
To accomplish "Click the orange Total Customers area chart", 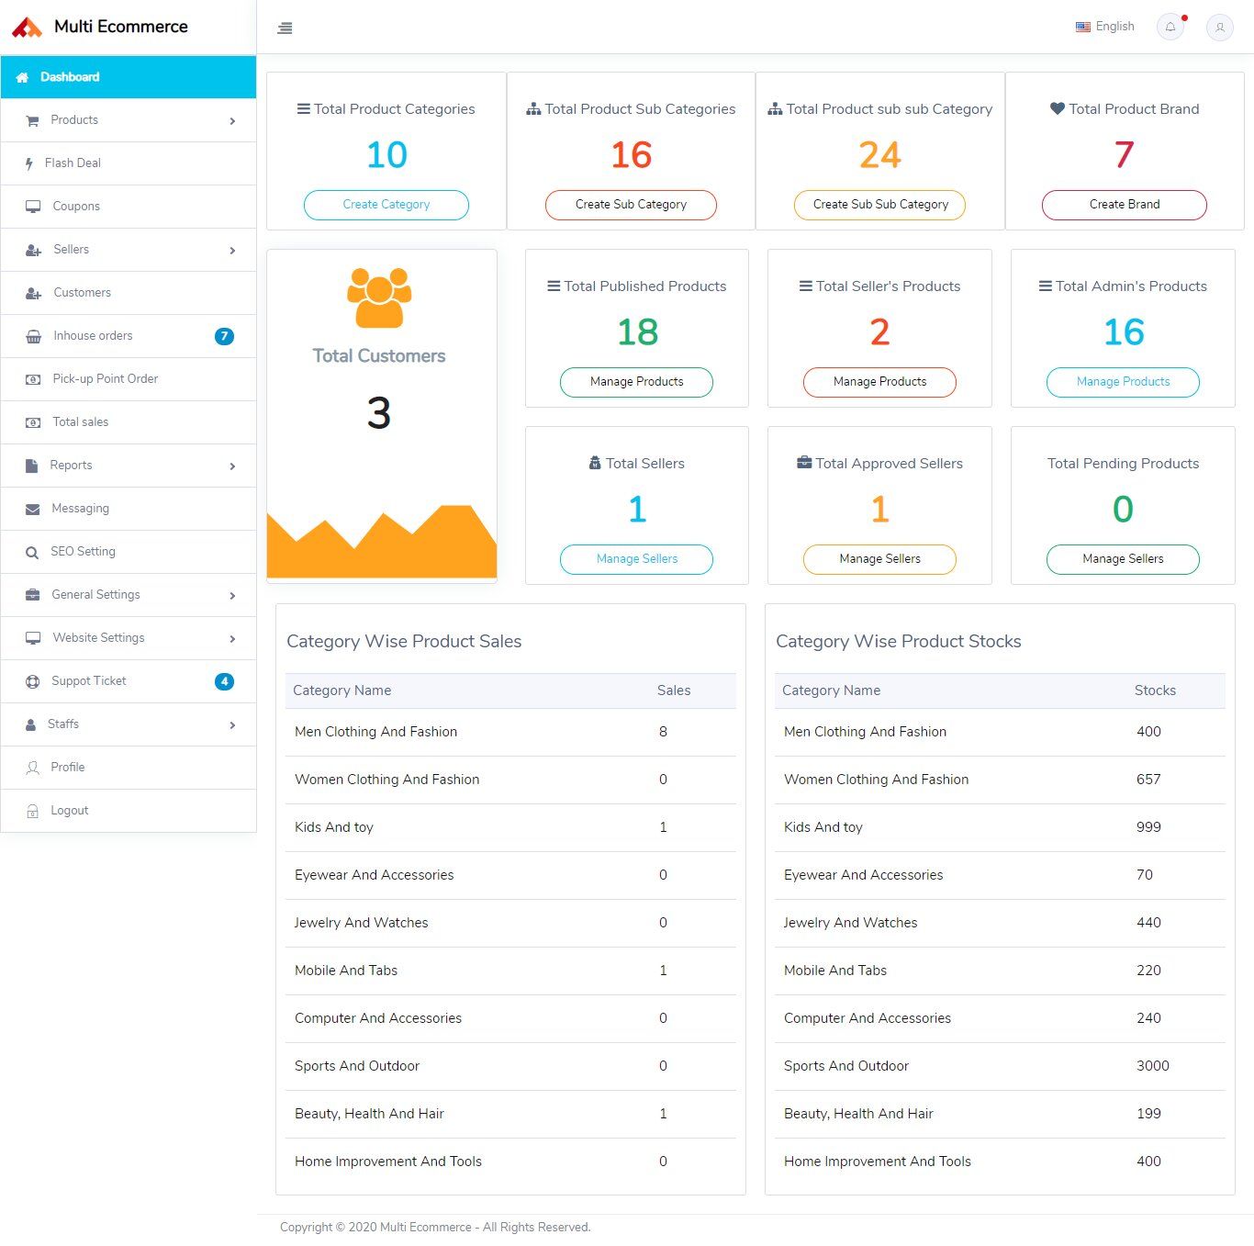I will [382, 542].
